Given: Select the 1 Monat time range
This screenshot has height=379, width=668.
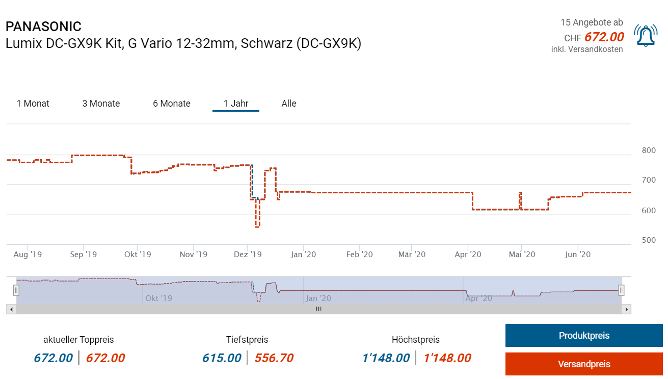Looking at the screenshot, I should [x=33, y=104].
